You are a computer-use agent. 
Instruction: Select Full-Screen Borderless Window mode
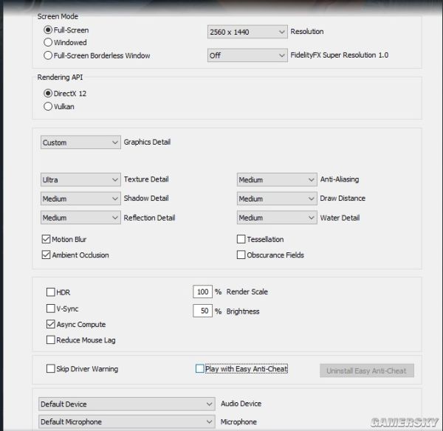pyautogui.click(x=48, y=55)
